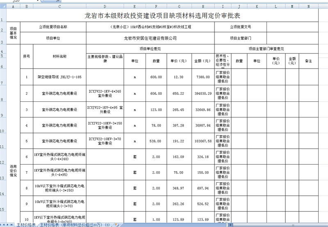This screenshot has height=227, width=328.
Task: Click the insert new worksheet icon
Action: click(x=117, y=225)
